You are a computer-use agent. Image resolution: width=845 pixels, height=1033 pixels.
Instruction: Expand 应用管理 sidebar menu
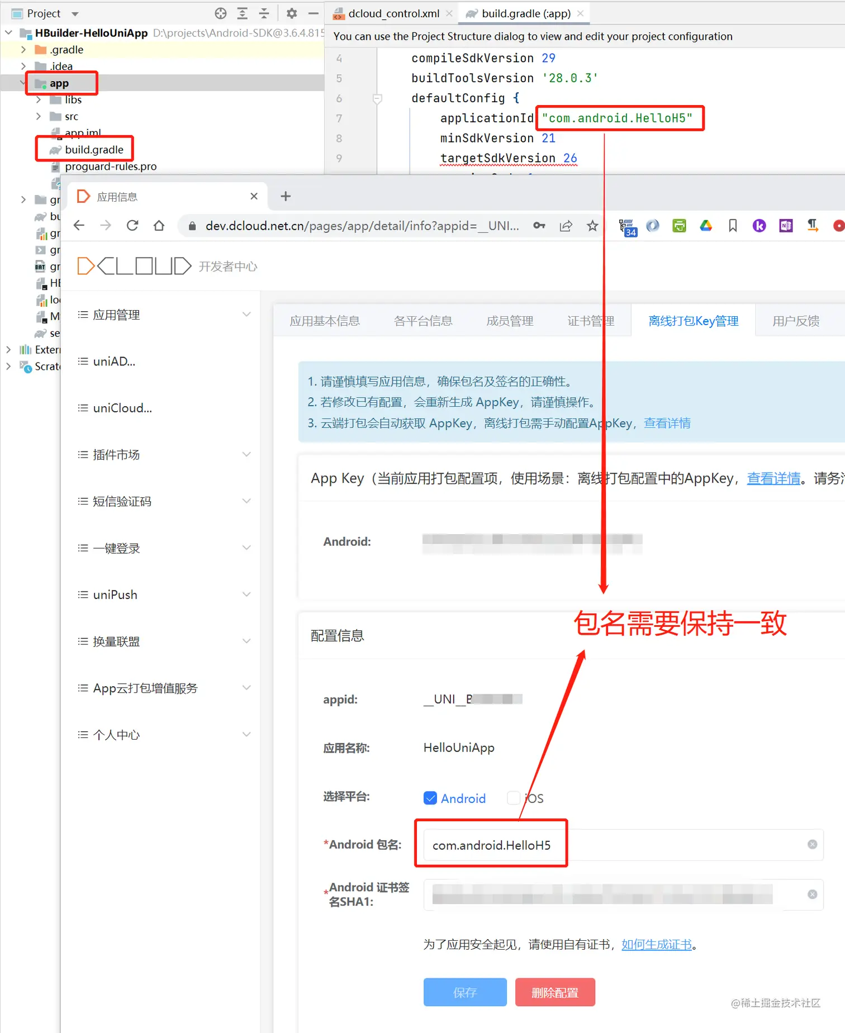coord(246,315)
